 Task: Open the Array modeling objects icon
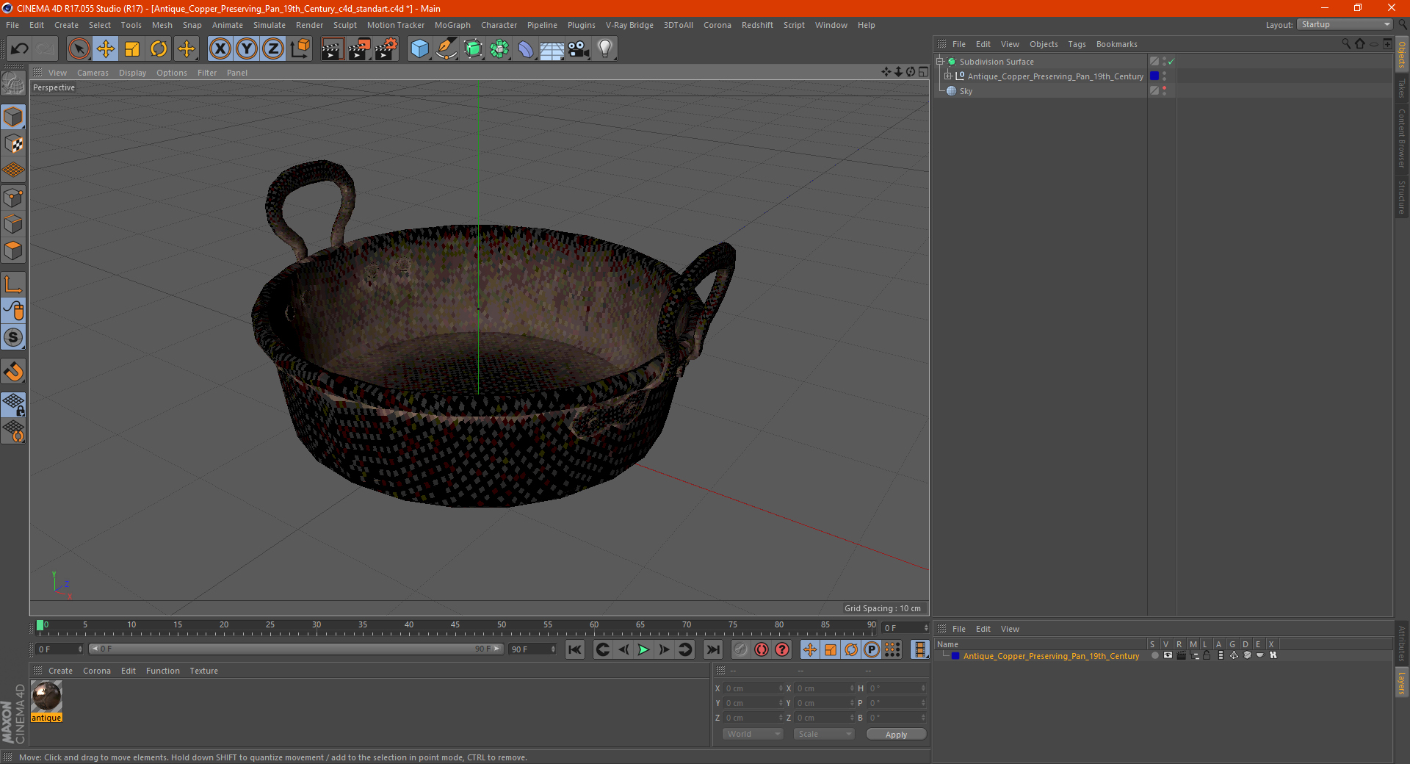pyautogui.click(x=499, y=49)
